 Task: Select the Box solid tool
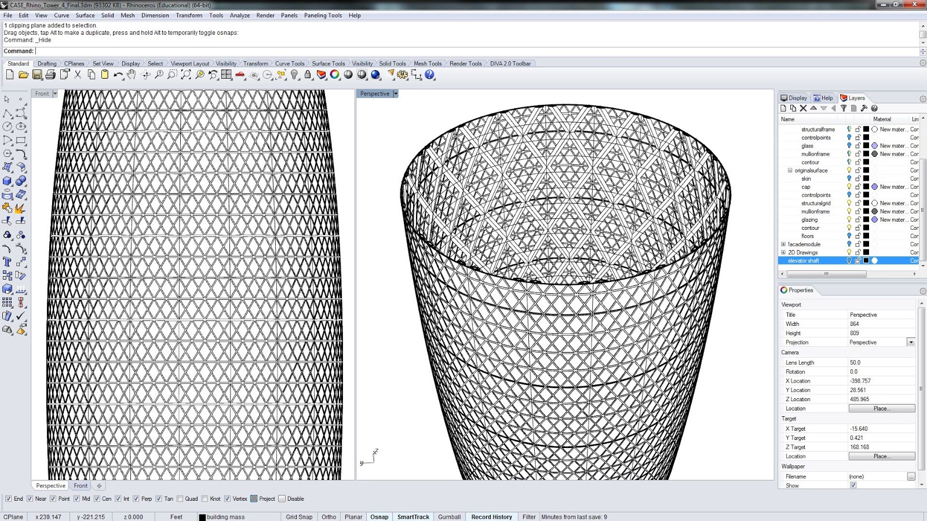8,181
